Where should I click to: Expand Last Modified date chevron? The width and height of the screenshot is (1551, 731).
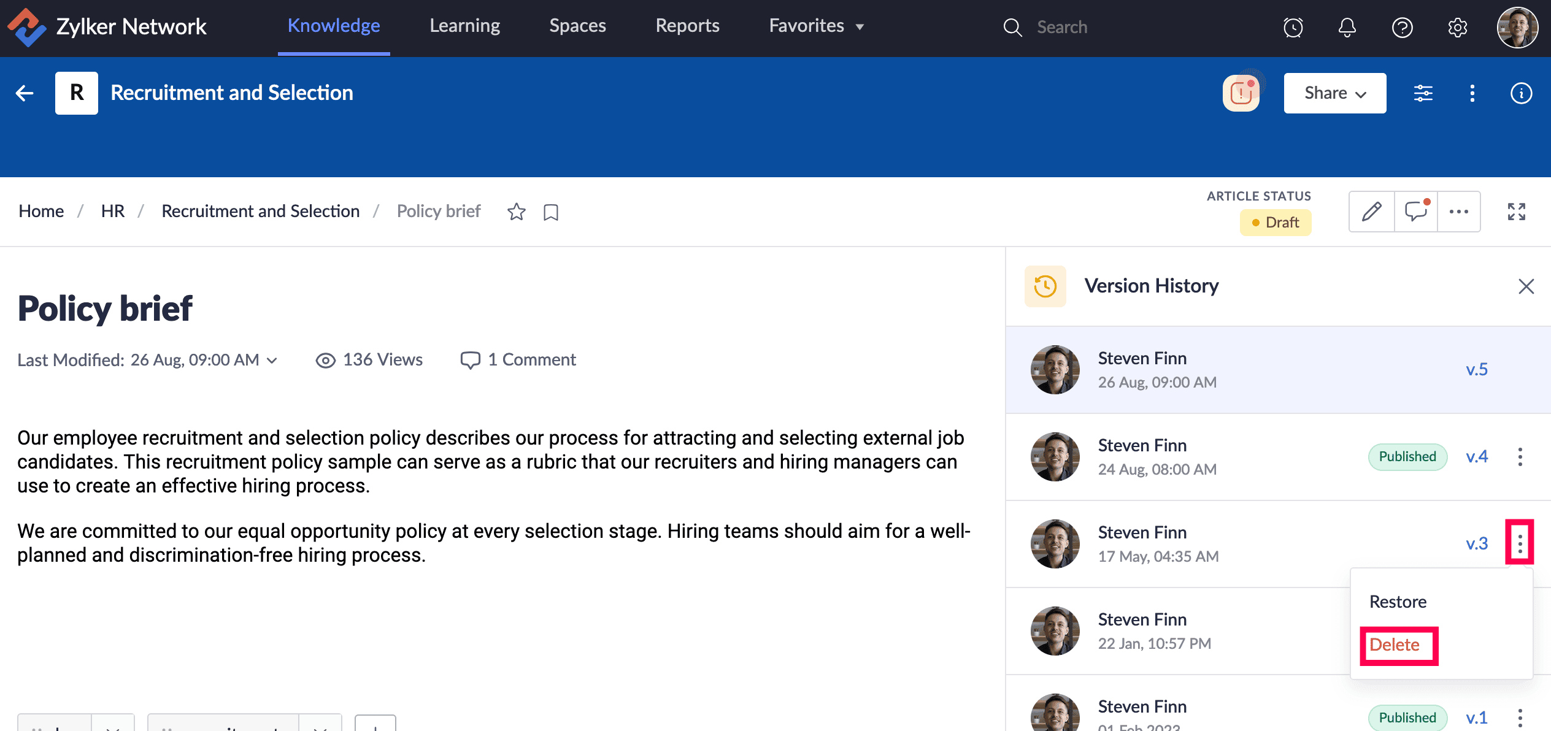[272, 360]
